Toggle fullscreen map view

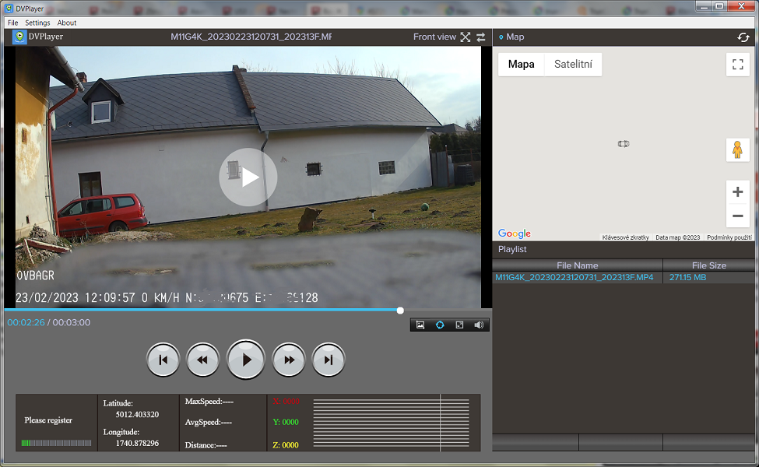(x=737, y=65)
